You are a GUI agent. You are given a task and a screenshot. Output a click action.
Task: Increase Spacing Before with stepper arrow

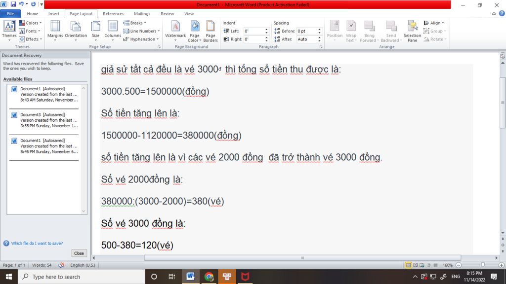[x=320, y=29]
